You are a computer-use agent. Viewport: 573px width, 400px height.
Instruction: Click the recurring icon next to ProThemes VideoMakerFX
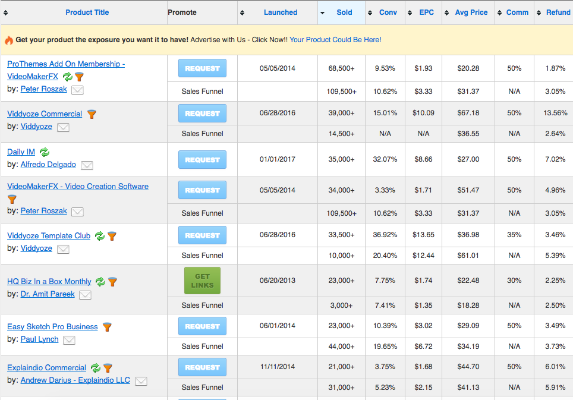(67, 77)
